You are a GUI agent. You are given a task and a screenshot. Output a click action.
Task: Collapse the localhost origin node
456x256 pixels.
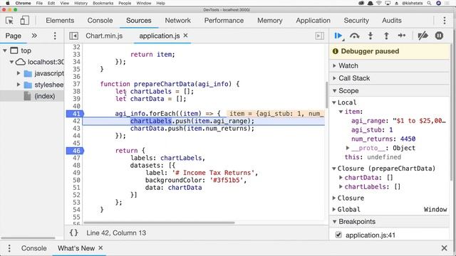11,62
